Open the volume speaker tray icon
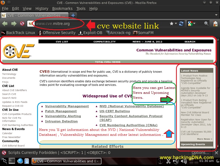 (184, 161)
